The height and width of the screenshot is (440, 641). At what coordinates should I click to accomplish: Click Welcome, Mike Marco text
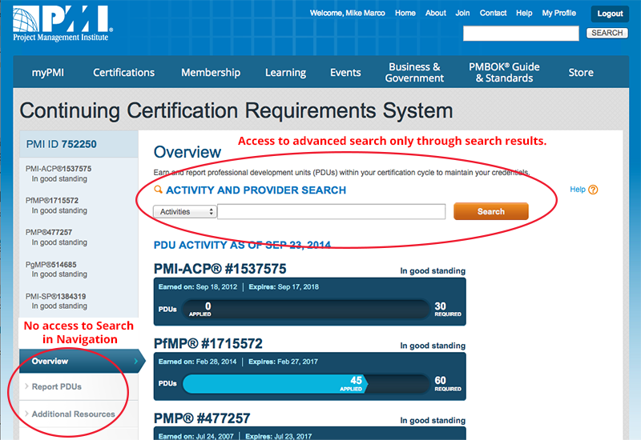pos(347,13)
